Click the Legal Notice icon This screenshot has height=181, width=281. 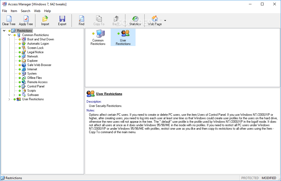[24, 52]
